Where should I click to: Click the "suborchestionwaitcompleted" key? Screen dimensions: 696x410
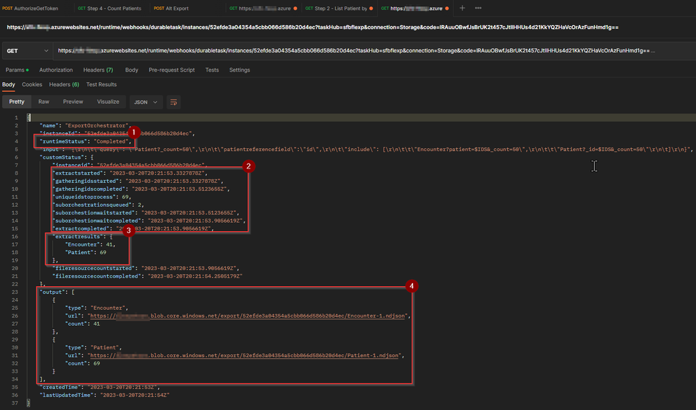(x=97, y=221)
